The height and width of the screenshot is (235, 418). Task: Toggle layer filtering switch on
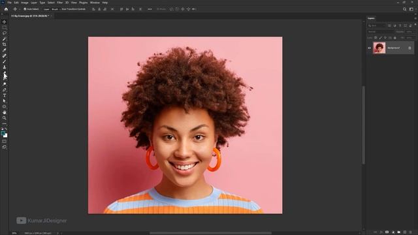415,25
